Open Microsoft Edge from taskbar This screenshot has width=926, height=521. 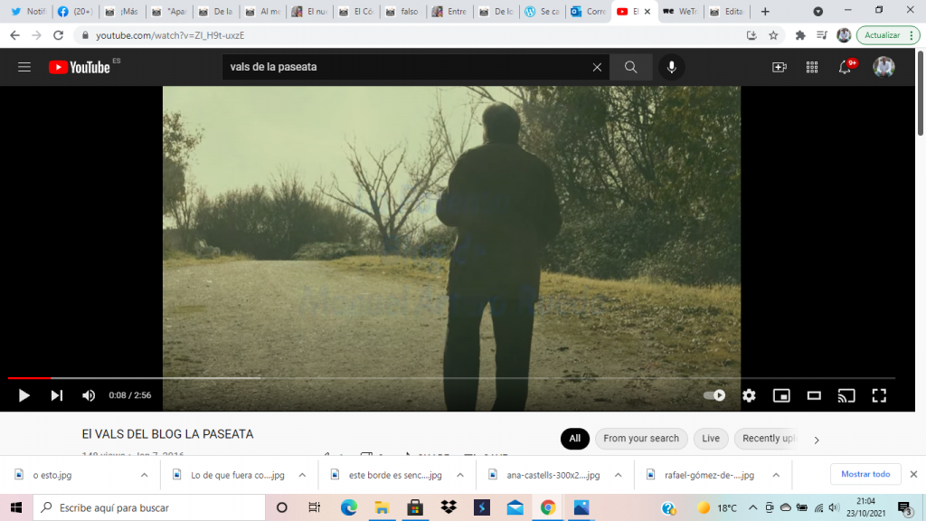point(348,507)
